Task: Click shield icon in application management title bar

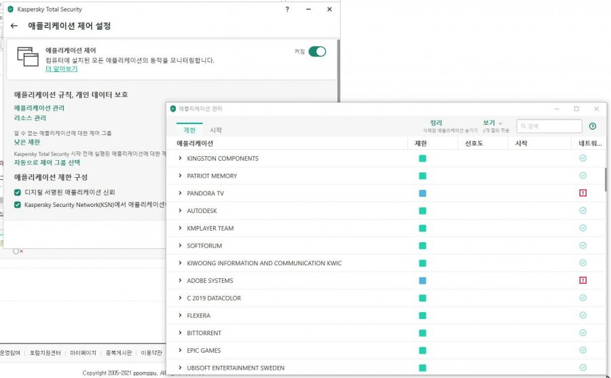Action: pos(173,109)
